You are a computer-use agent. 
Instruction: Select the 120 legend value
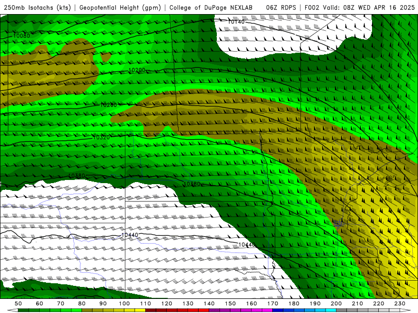point(167,304)
